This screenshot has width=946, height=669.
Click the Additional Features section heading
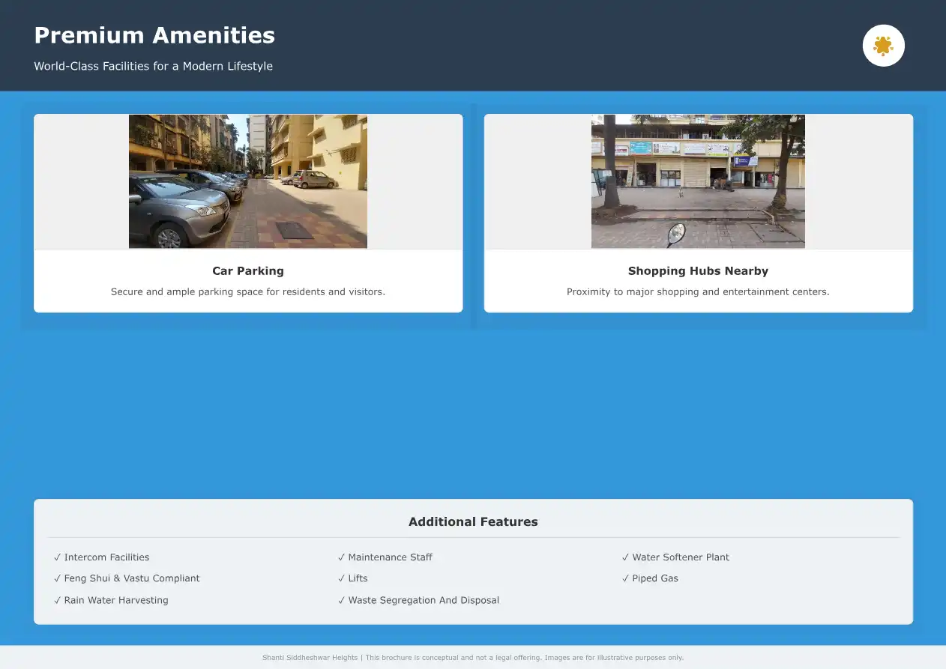point(472,521)
